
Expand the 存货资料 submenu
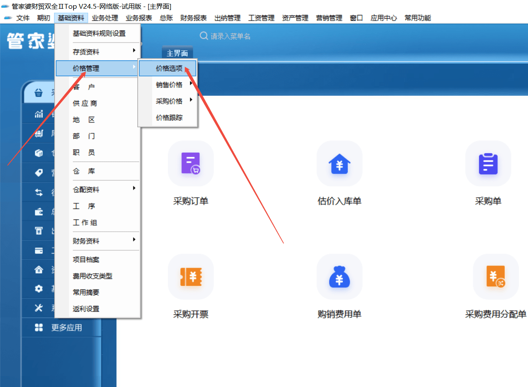coord(98,52)
